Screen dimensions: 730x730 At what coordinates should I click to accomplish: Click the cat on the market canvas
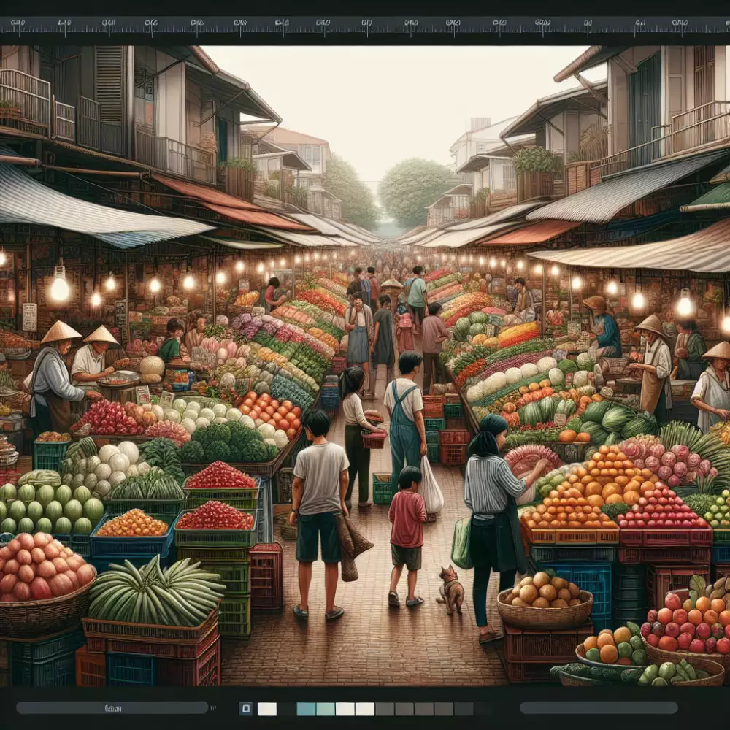pos(451,588)
